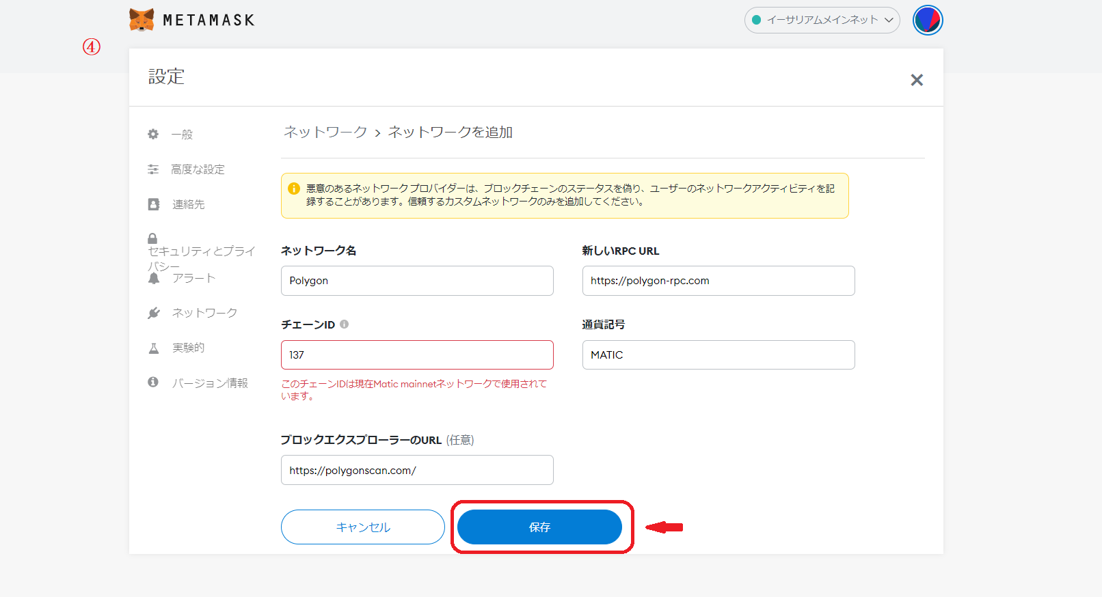Click the チェーンID field containing 137
This screenshot has width=1102, height=597.
click(417, 355)
